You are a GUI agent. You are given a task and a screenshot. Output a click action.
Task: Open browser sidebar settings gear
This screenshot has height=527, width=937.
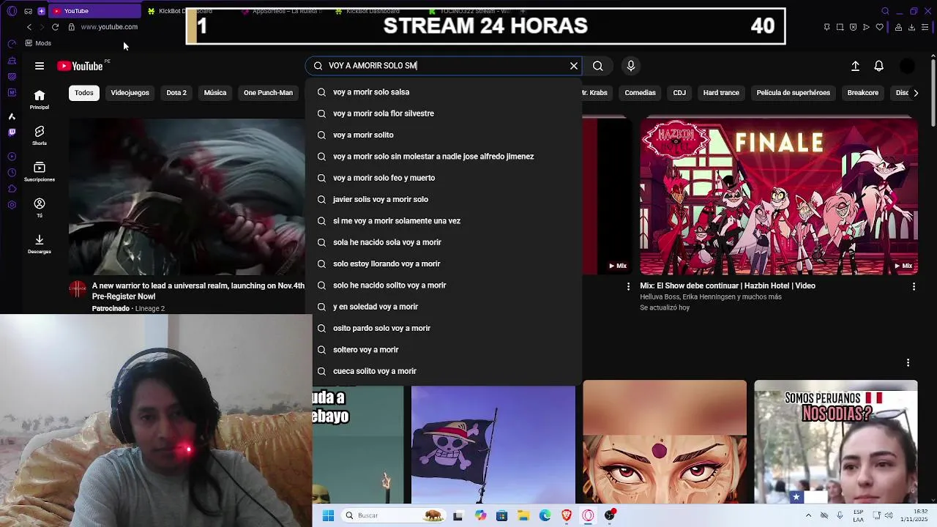click(x=12, y=205)
